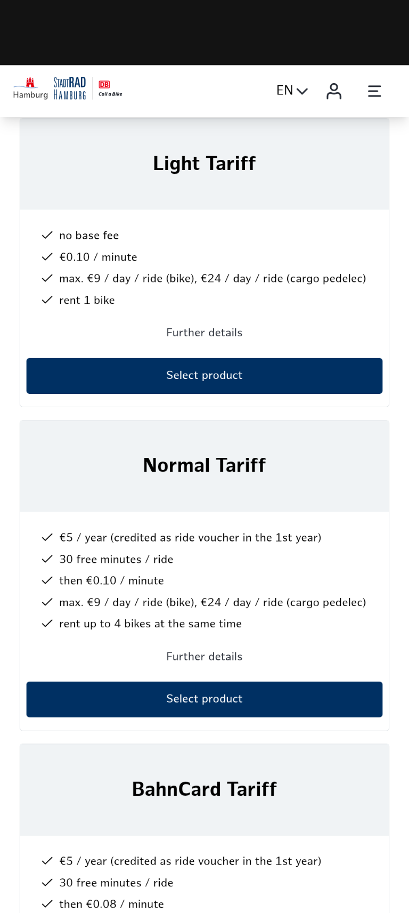409x913 pixels.
Task: Click the "rent up to 4 bikes" text
Action: pyautogui.click(x=150, y=624)
